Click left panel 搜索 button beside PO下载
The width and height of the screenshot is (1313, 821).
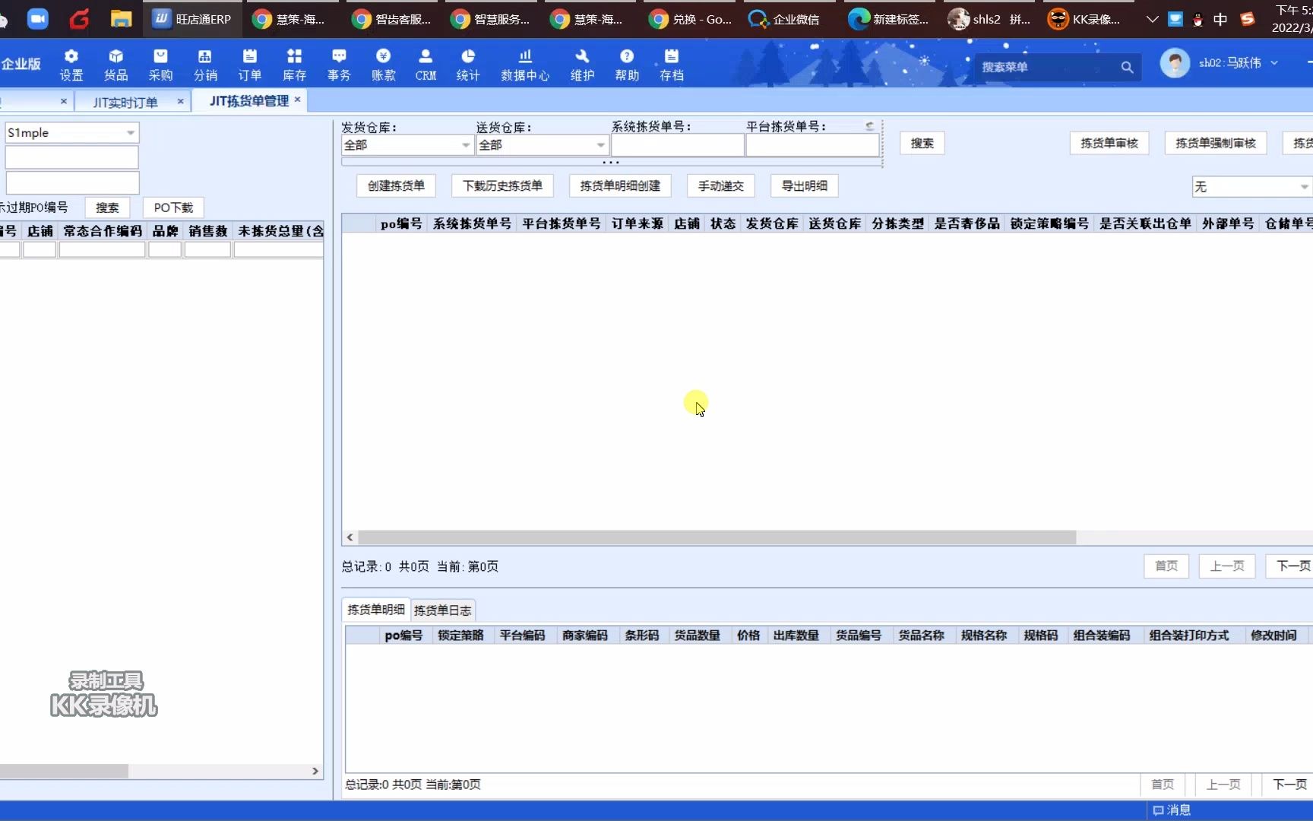tap(107, 208)
